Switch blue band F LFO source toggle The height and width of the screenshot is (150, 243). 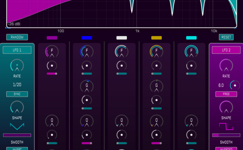[87, 73]
